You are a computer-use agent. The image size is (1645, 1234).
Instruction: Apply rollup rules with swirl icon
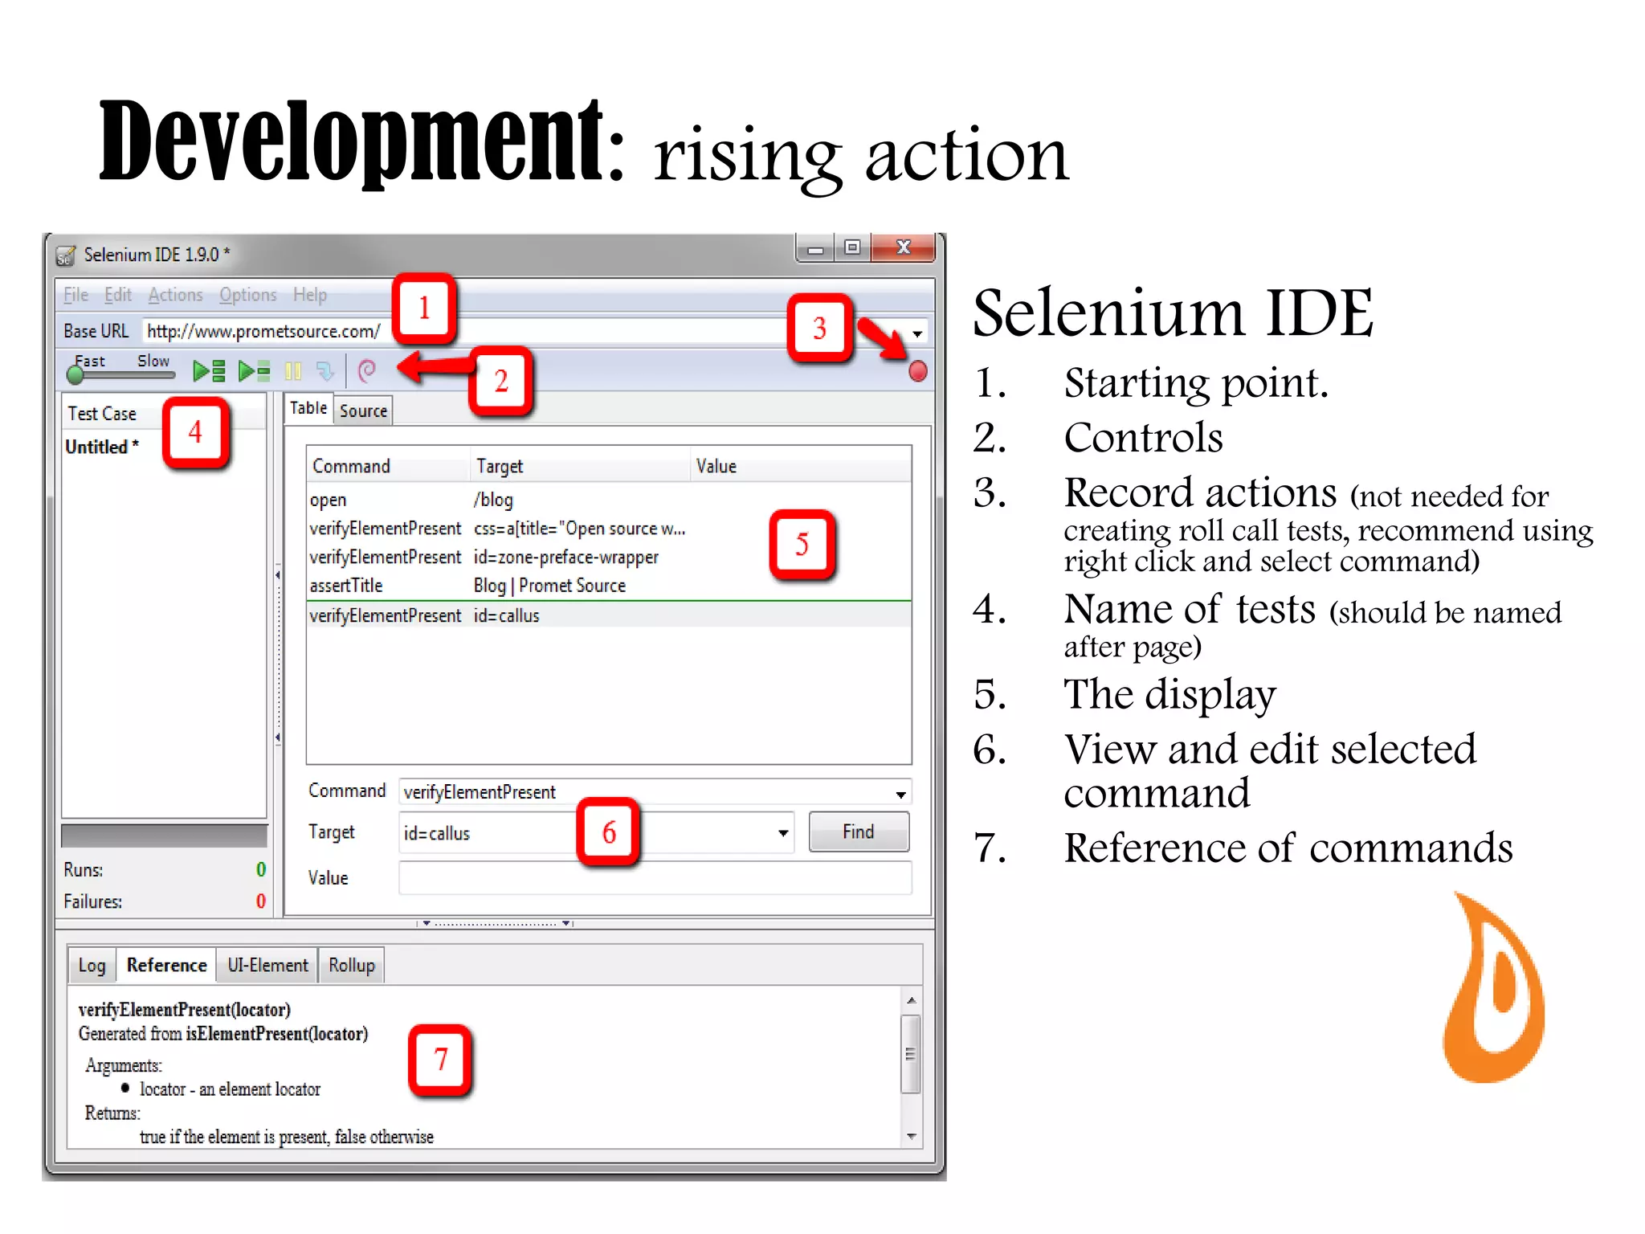pyautogui.click(x=366, y=370)
